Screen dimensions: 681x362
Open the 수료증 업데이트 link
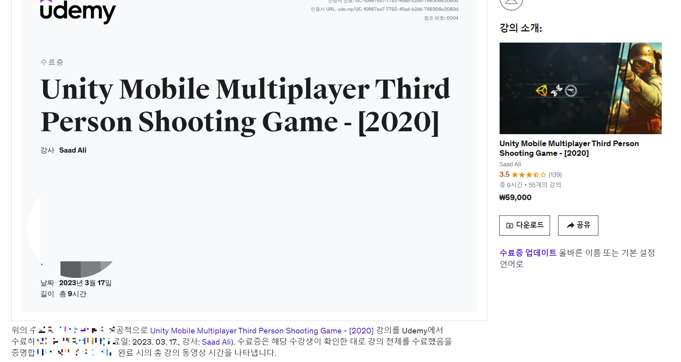click(x=528, y=253)
